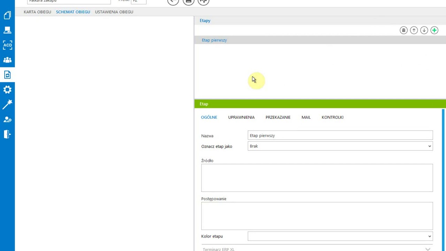Click the green 'Etap' section header
This screenshot has width=446, height=251.
click(320, 104)
